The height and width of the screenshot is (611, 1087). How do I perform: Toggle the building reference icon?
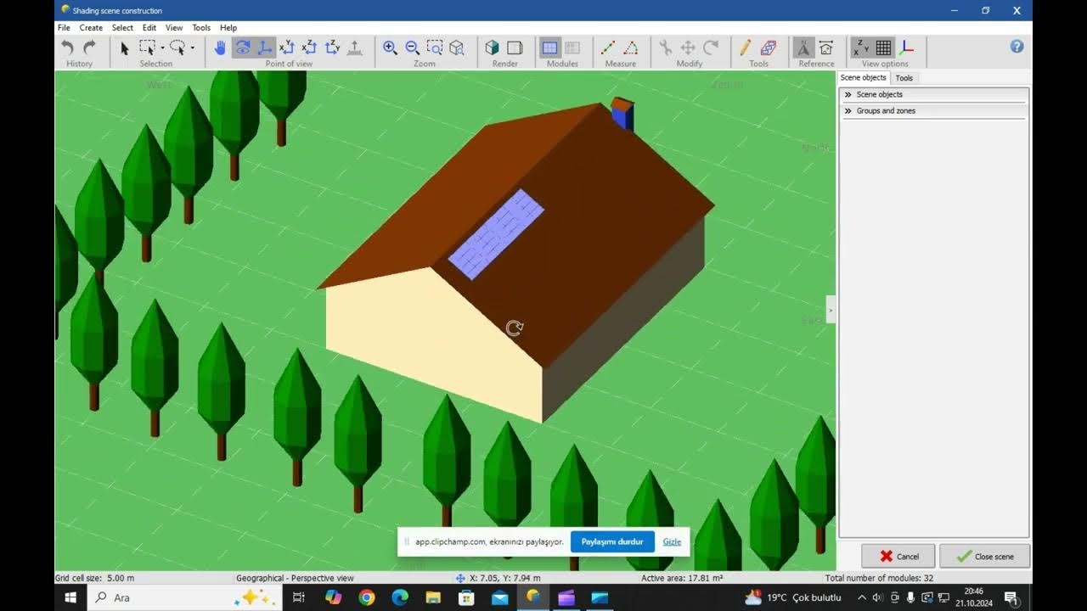826,48
